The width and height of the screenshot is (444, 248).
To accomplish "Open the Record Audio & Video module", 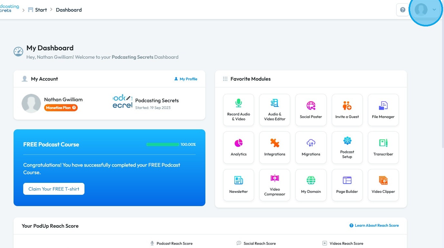I will 239,110.
